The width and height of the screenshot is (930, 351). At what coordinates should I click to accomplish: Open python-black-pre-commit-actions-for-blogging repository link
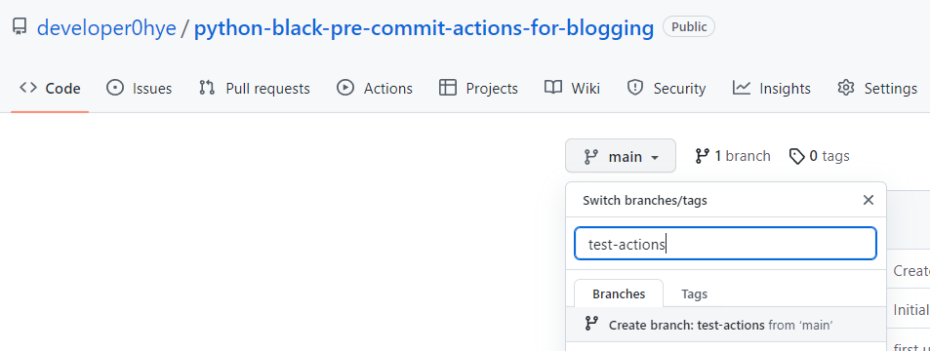click(x=425, y=27)
